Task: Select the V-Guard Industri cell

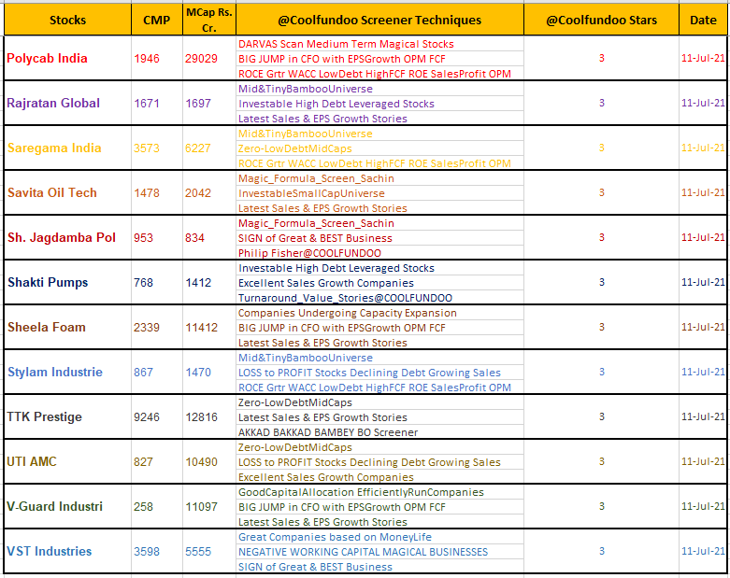Action: [67, 506]
